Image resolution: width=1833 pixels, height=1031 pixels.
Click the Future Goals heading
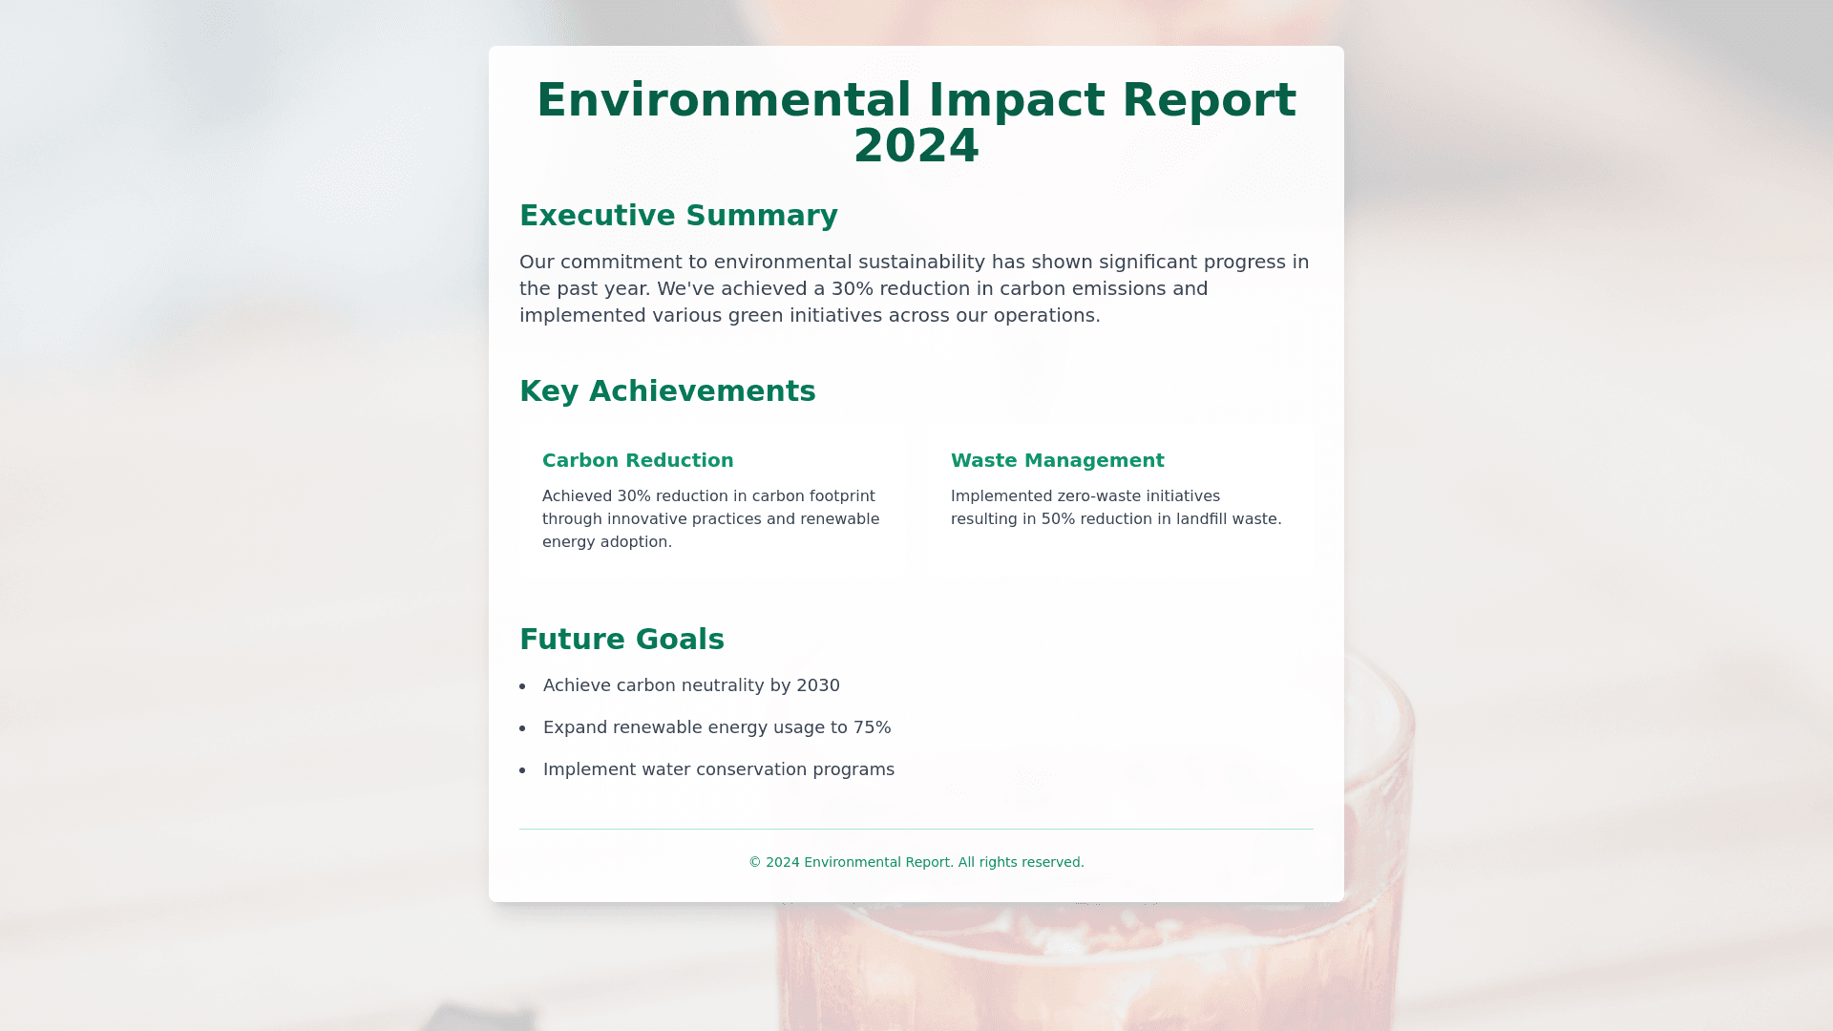(x=622, y=640)
